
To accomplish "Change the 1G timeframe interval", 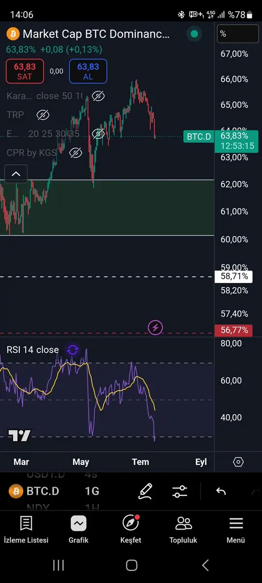I will coord(92,492).
